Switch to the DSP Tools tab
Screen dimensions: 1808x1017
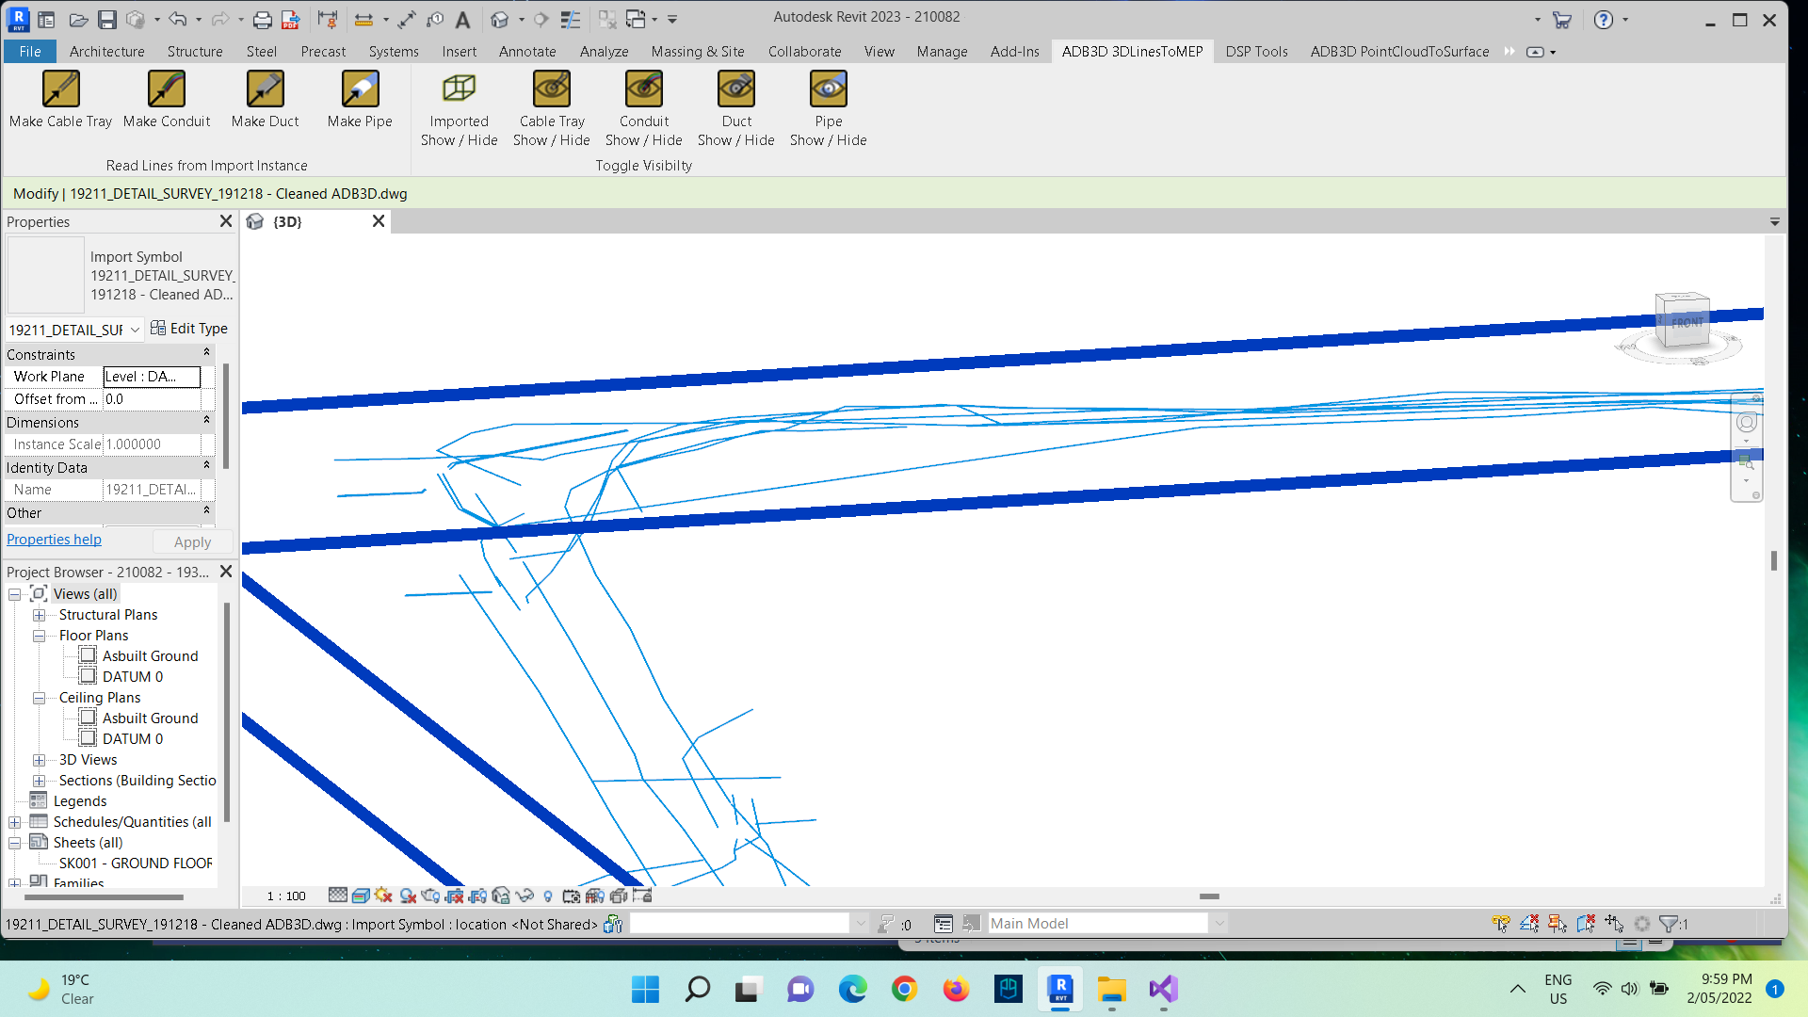point(1256,52)
